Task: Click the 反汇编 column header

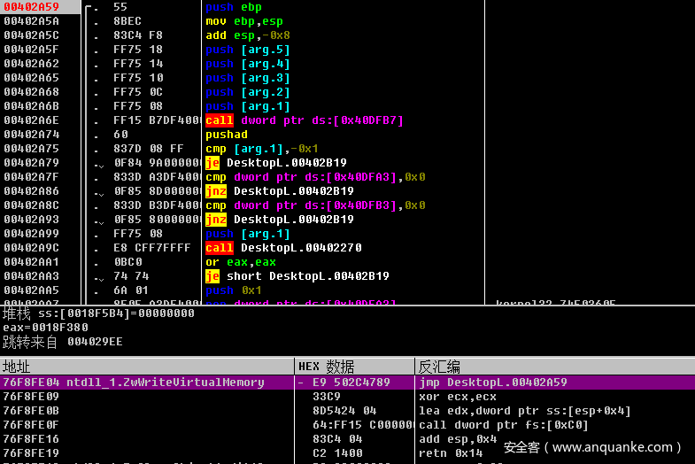Action: pyautogui.click(x=438, y=367)
